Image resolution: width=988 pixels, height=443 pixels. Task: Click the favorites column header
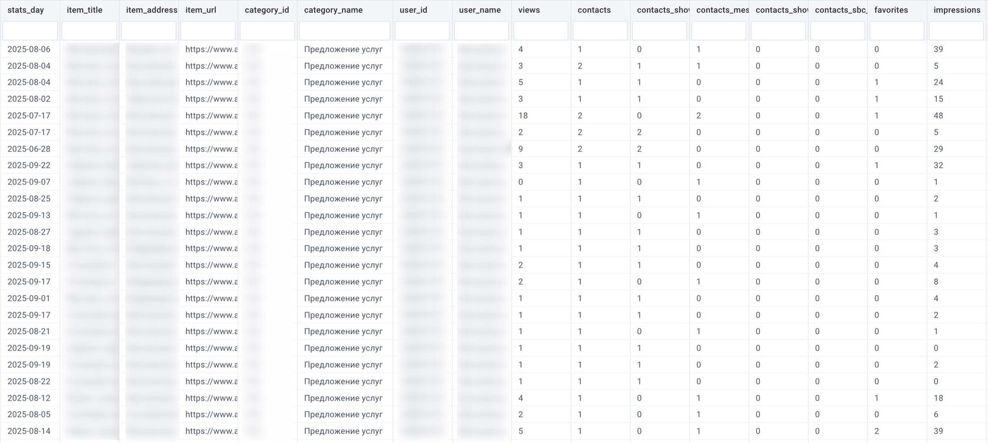point(891,10)
